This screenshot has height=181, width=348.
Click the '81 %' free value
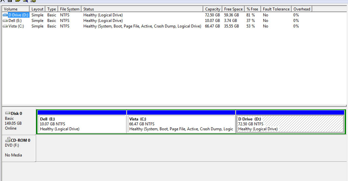click(x=250, y=15)
